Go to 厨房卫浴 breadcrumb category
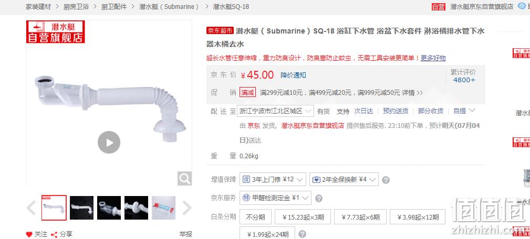The image size is (530, 239). 76,6
